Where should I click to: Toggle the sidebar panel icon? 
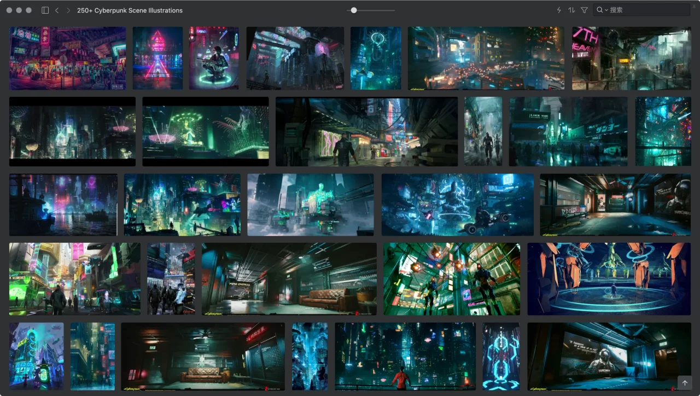pyautogui.click(x=45, y=10)
